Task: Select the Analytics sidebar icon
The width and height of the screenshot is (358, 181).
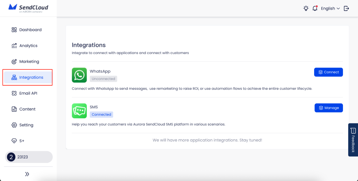Action: tap(14, 45)
